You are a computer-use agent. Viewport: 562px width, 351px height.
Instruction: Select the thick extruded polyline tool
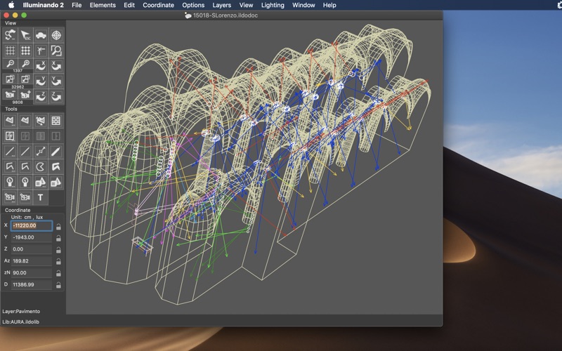tap(56, 167)
